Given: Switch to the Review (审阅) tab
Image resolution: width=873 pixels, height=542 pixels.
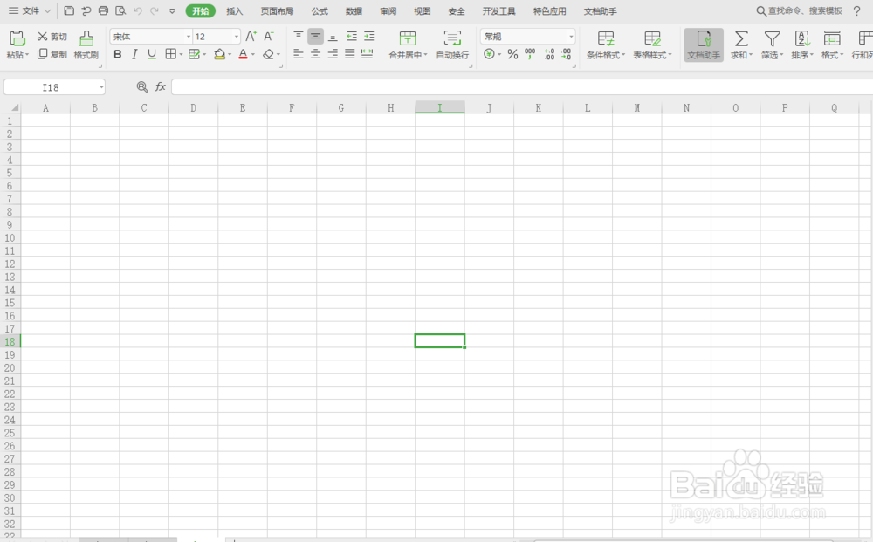Looking at the screenshot, I should click(388, 11).
